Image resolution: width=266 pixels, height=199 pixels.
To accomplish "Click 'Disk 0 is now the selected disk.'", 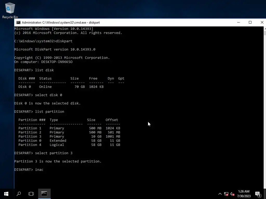I will point(48,103).
